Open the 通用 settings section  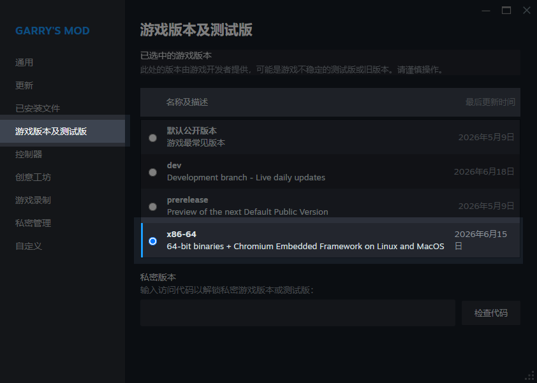tap(24, 62)
